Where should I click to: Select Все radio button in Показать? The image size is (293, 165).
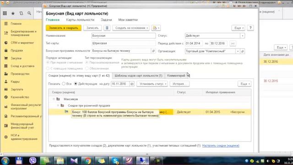pos(64,84)
